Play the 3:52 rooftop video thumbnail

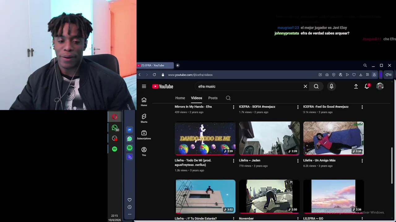coord(205,197)
